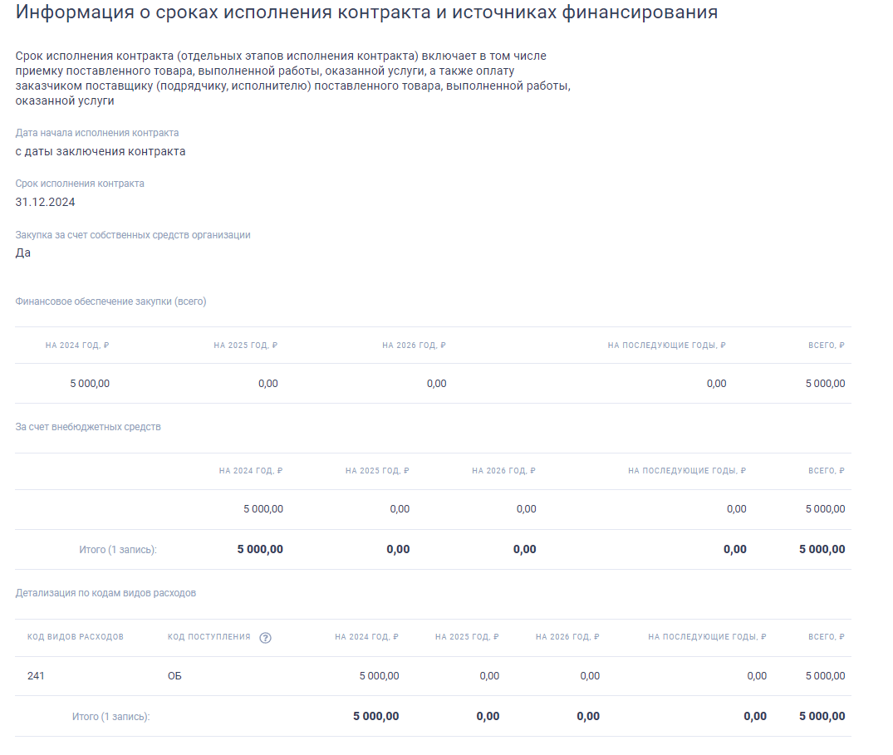Select the bold ВСЕГО total in Детализация table
893x755 pixels.
click(x=822, y=716)
